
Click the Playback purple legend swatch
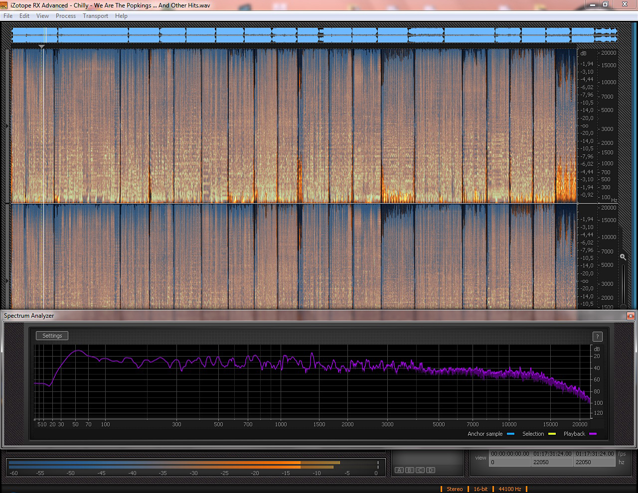click(593, 434)
